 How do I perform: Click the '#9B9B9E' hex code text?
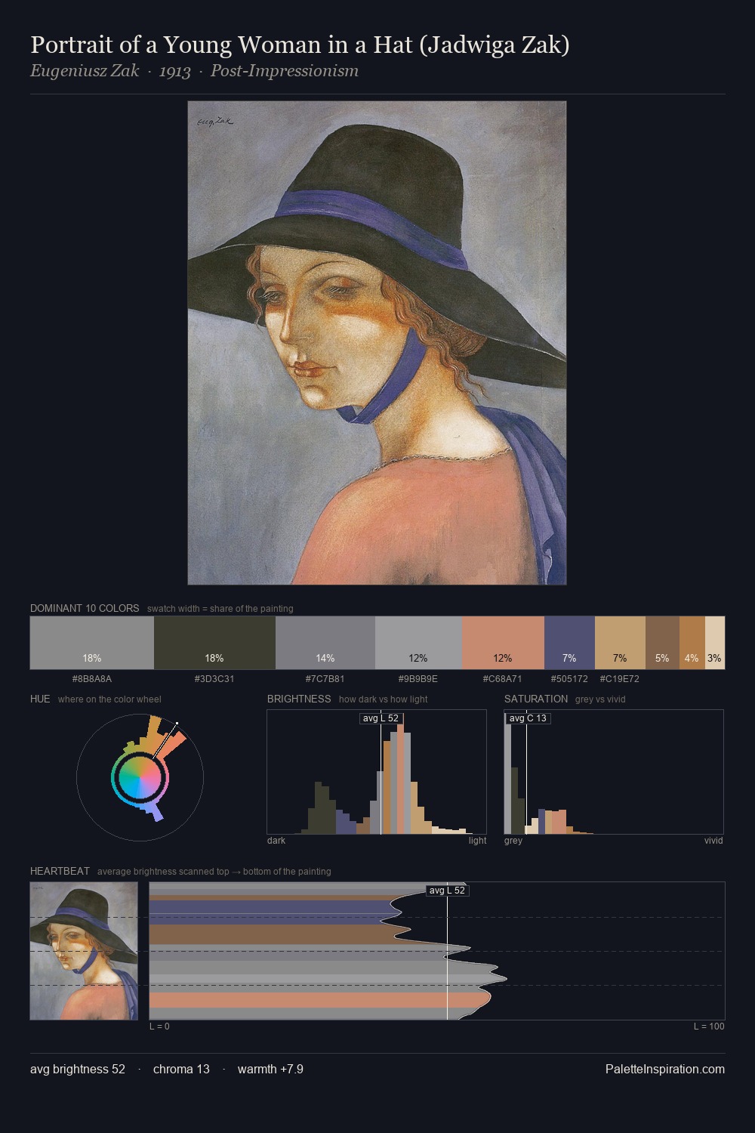tap(418, 678)
